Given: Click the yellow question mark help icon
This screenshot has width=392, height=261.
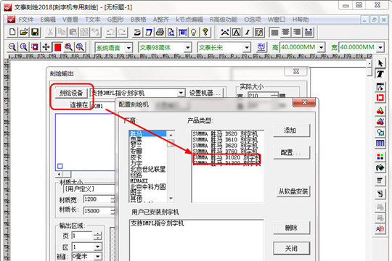Looking at the screenshot, I should [x=205, y=32].
